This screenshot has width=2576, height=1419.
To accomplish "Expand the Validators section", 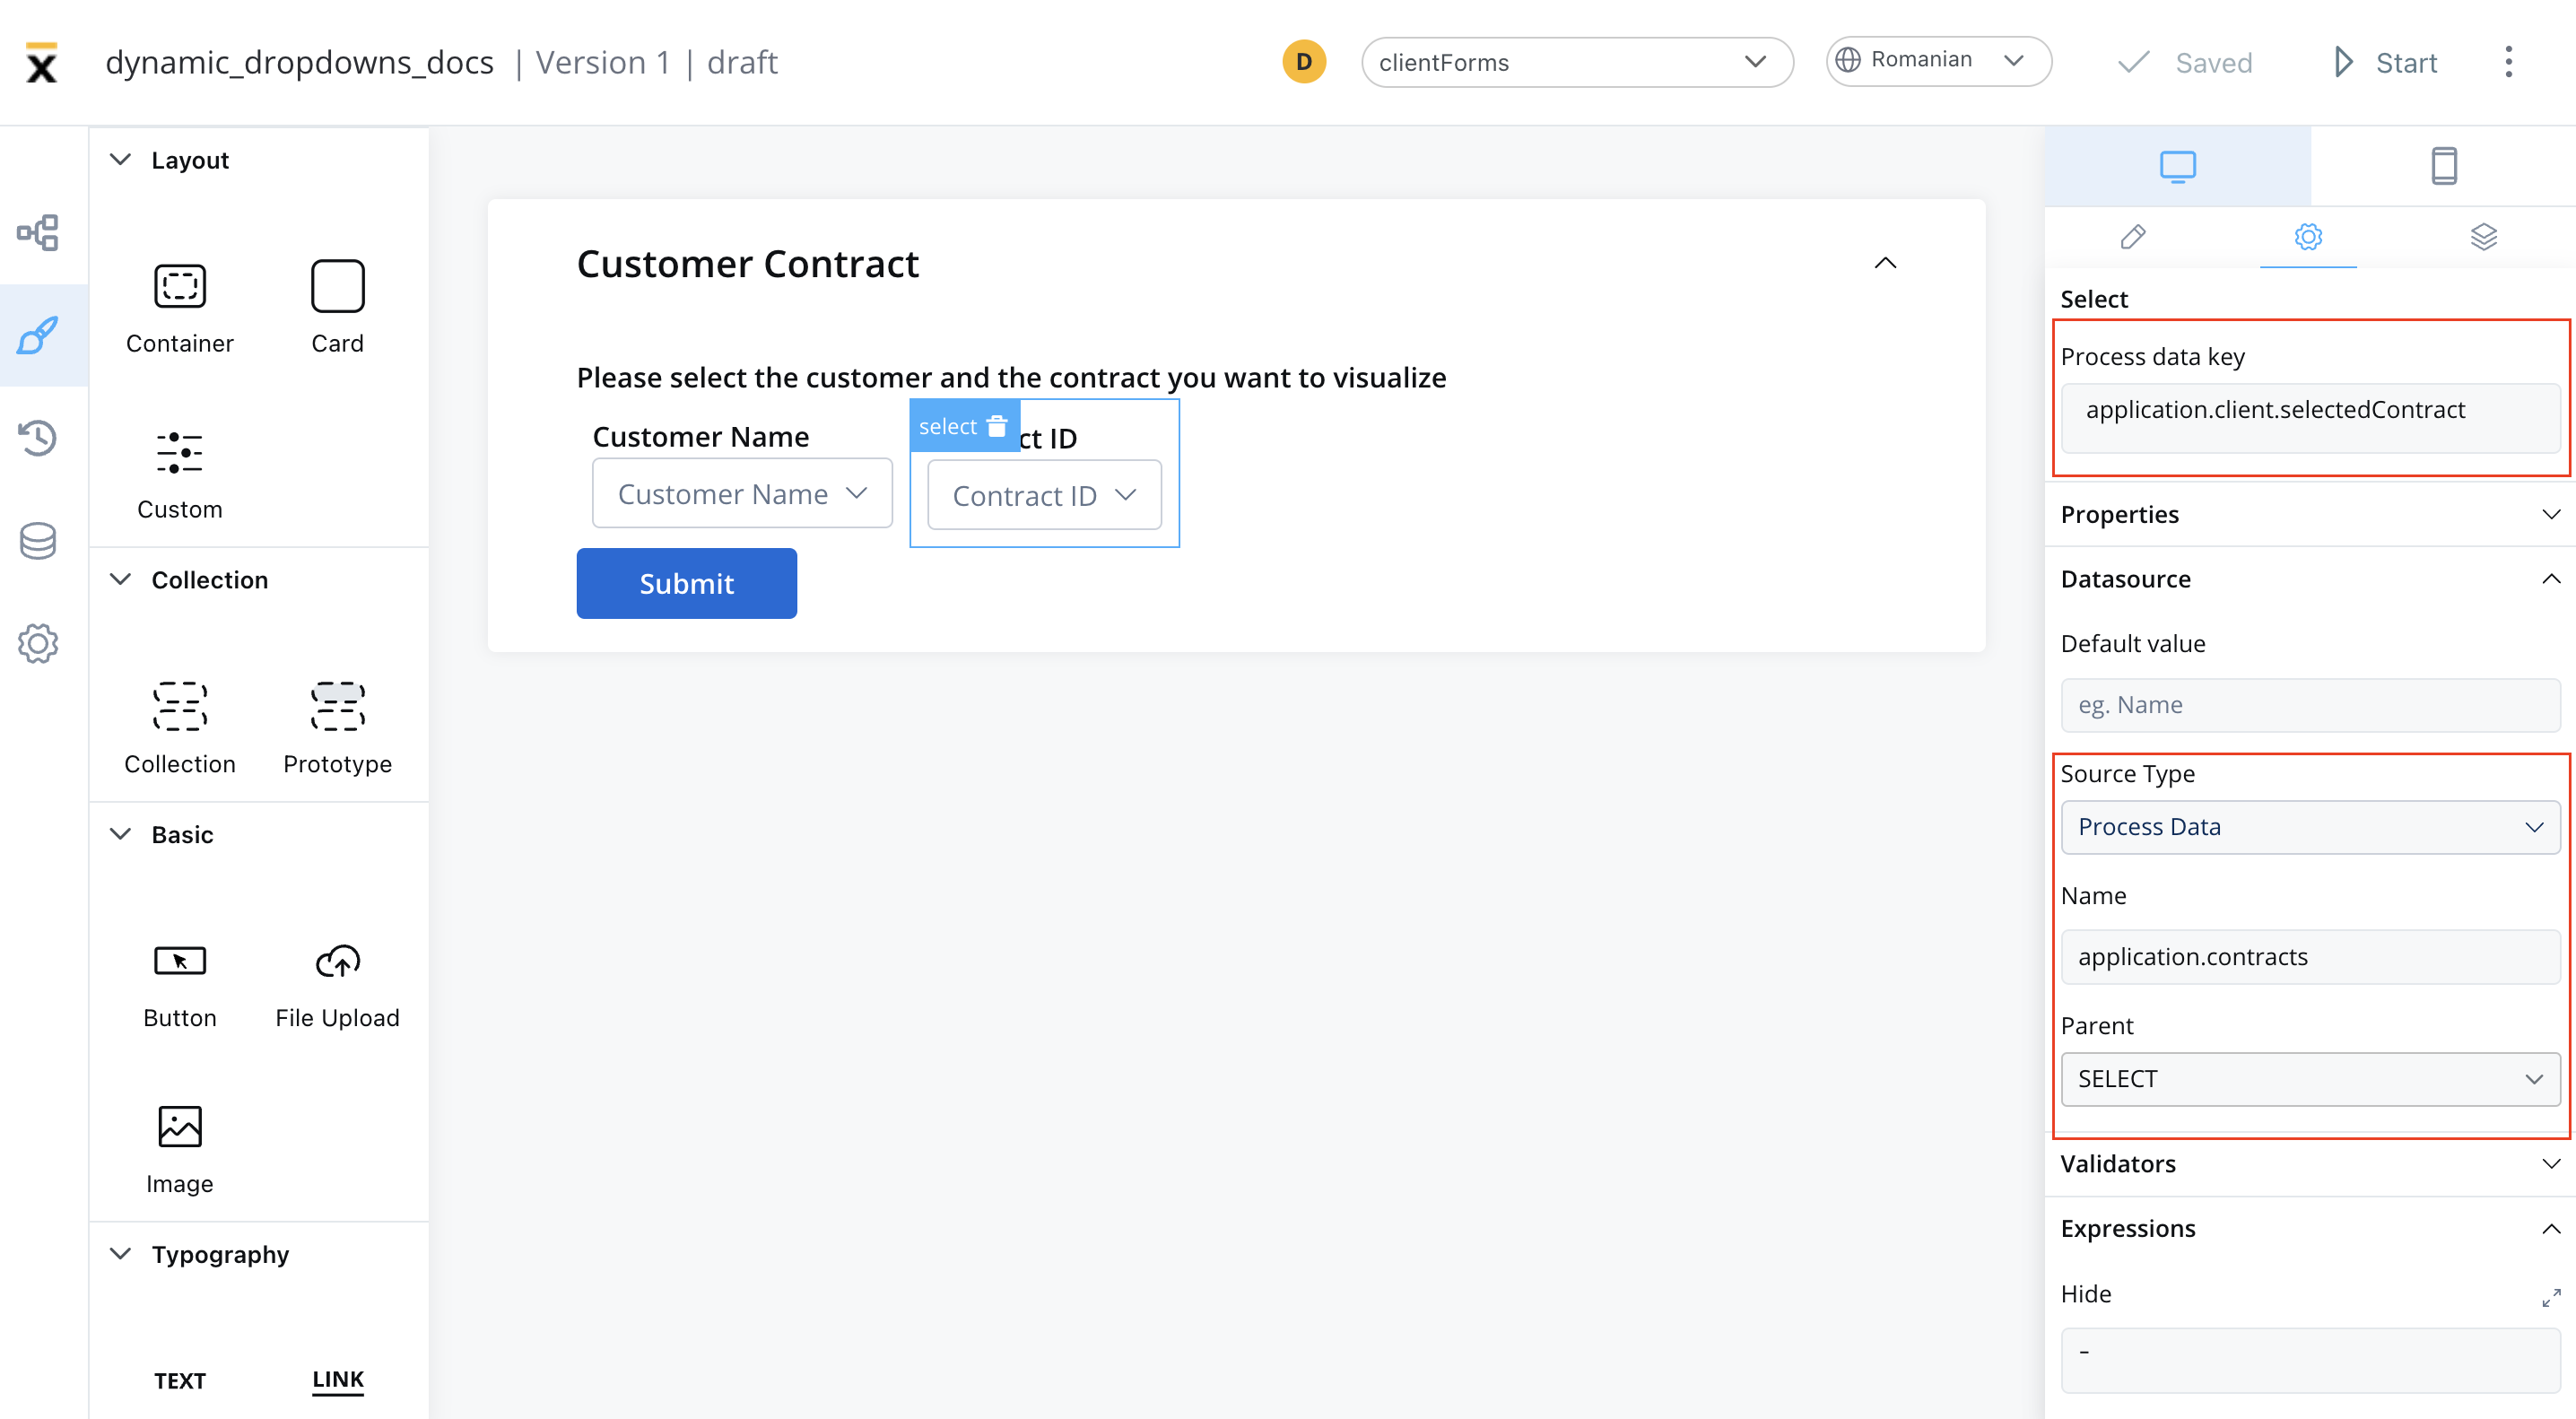I will coord(2310,1163).
